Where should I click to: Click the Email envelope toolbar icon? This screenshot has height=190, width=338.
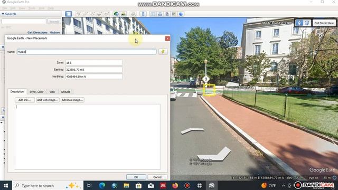pos(153,14)
